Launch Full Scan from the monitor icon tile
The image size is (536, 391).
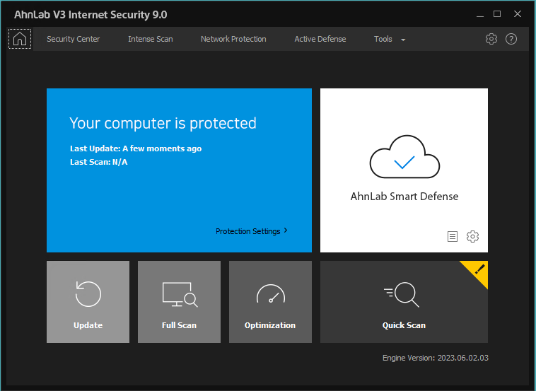179,302
